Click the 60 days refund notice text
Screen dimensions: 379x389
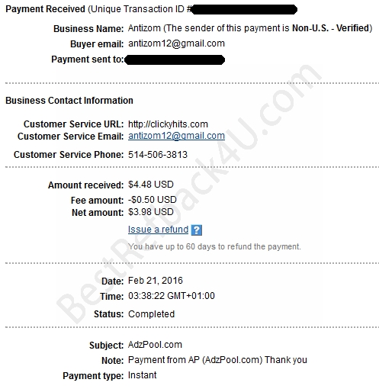click(x=214, y=246)
